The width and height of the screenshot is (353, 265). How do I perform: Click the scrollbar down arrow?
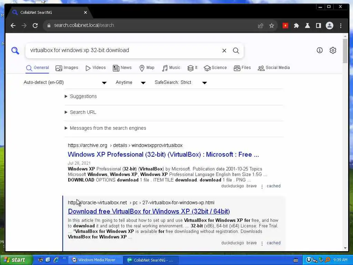pos(345,248)
